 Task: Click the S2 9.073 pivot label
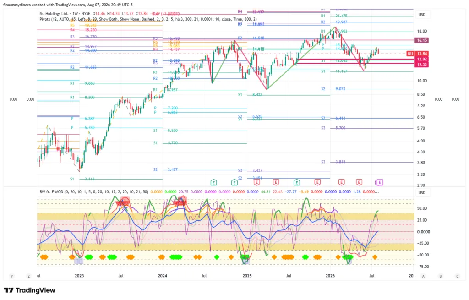(333, 89)
